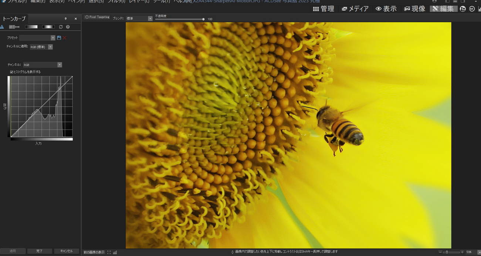Close the トーンカーブ panel
The width and height of the screenshot is (481, 256).
(76, 18)
